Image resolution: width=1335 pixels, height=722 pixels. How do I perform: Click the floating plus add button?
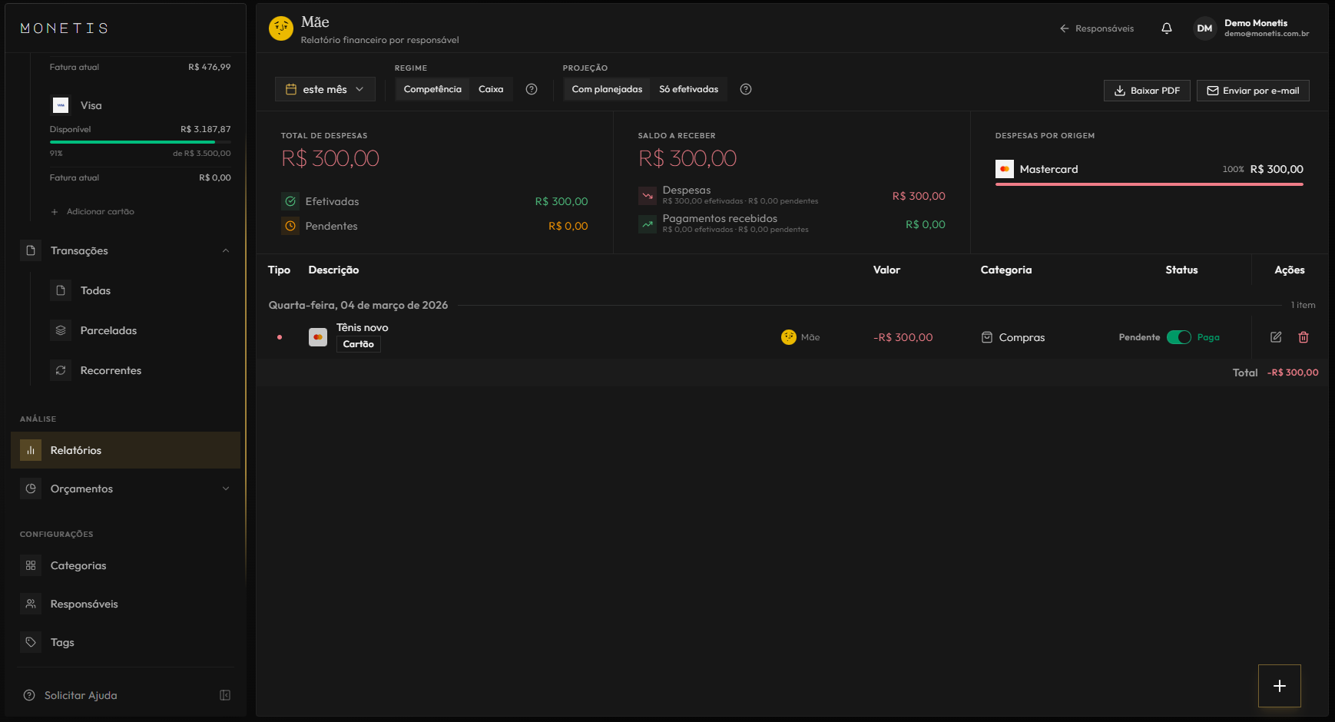click(x=1279, y=686)
